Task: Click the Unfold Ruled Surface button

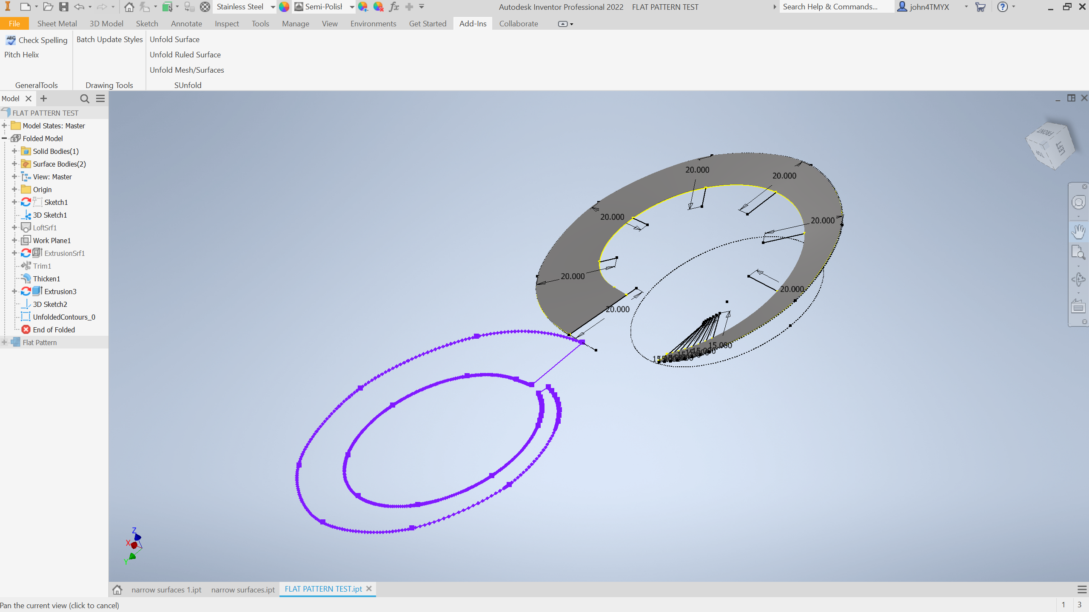Action: pyautogui.click(x=185, y=55)
